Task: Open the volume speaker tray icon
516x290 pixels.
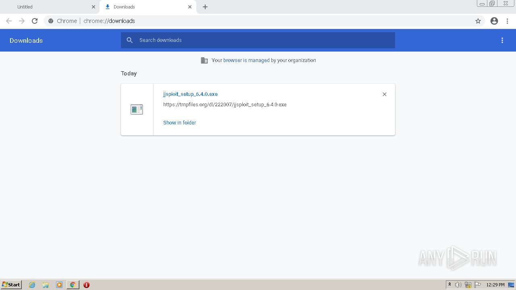Action: pos(458,285)
